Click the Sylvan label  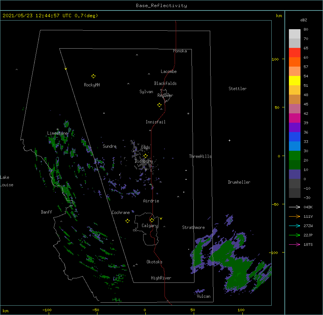pos(146,92)
